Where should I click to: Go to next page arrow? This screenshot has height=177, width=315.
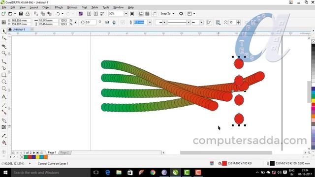[x=34, y=153]
